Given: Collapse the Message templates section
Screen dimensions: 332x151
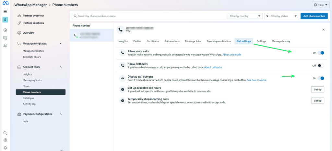Looking at the screenshot, I should [x=61, y=44].
